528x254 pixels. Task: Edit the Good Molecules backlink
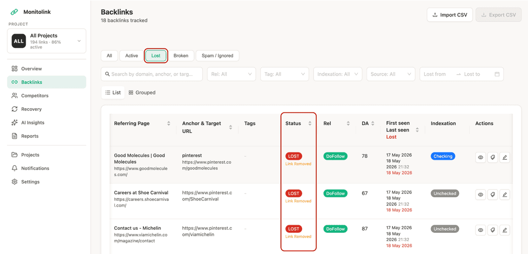click(504, 157)
